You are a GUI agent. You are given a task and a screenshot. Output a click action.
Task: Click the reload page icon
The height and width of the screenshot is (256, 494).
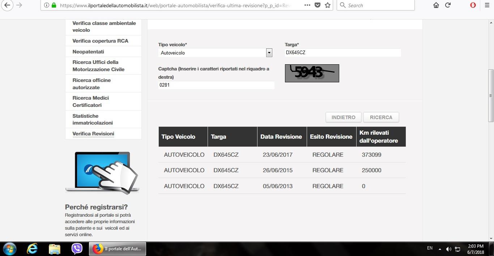[448, 5]
